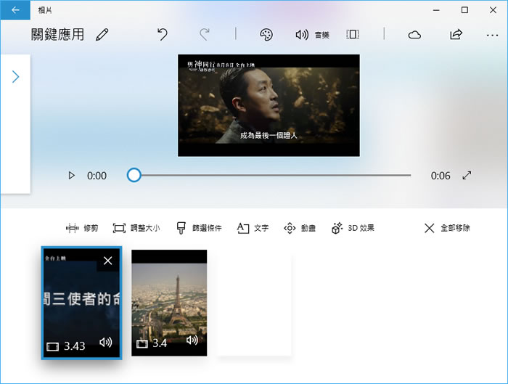Undo the last edit

(163, 34)
